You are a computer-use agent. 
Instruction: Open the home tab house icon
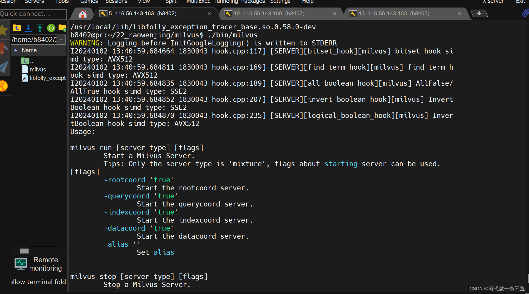click(x=82, y=14)
